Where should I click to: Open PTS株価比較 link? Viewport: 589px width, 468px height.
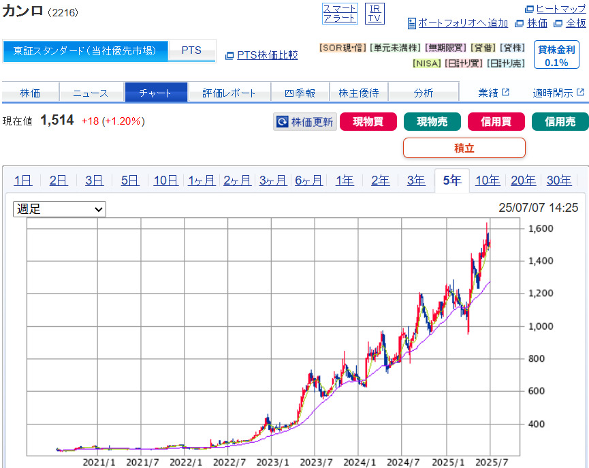tap(268, 55)
